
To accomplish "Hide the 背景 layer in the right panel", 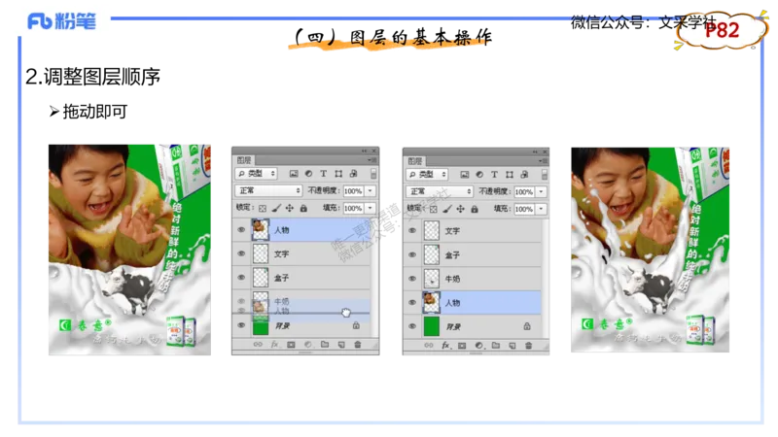I will (x=411, y=325).
